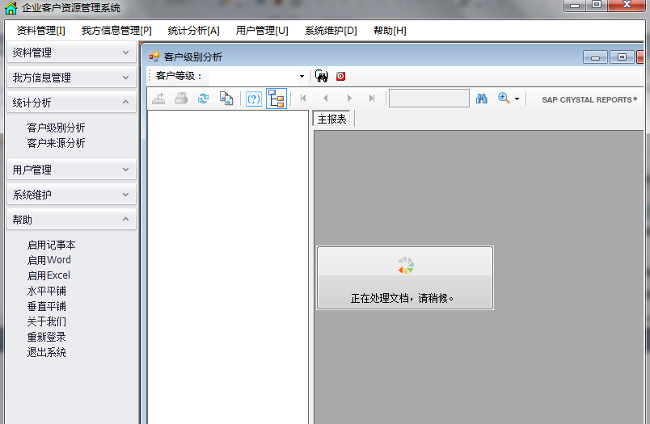Refresh the Crystal report

point(203,99)
